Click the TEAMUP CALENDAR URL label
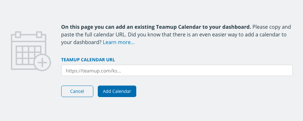303x121 pixels. tap(88, 60)
